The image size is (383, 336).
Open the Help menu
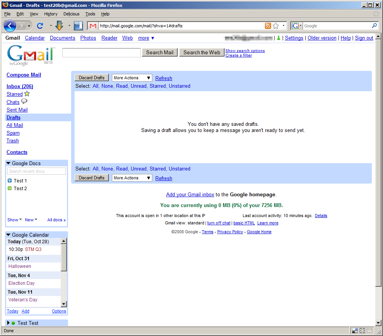105,14
